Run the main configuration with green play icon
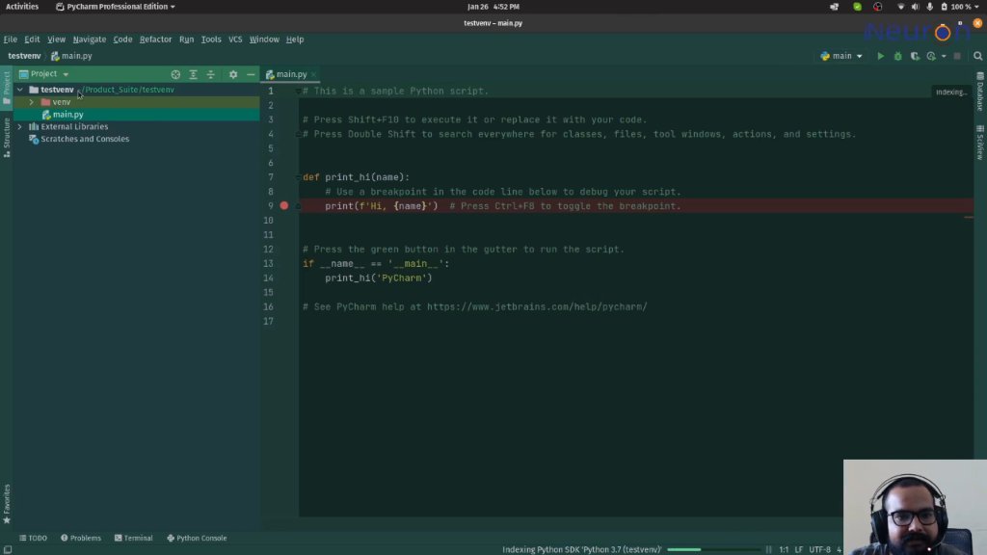The width and height of the screenshot is (987, 555). click(x=880, y=56)
